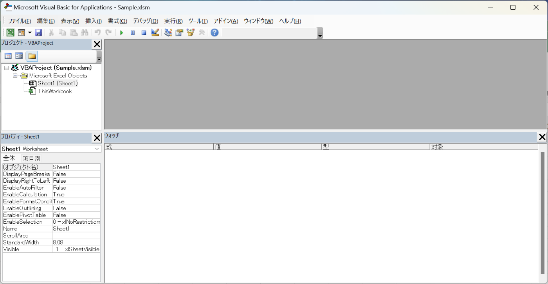Collapse the VBAProject (Sample.xlsm) node
The image size is (548, 284).
click(6, 68)
